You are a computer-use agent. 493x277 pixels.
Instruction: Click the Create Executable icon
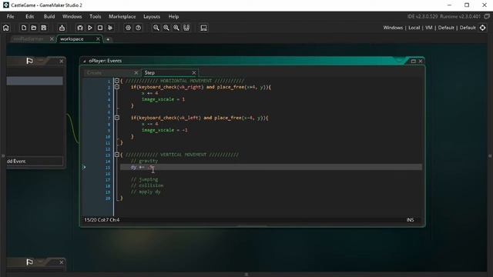62,28
